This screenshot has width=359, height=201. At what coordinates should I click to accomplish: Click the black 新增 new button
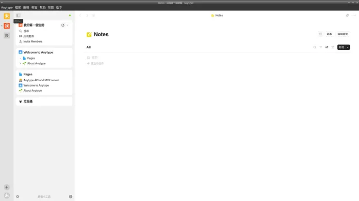(x=342, y=47)
